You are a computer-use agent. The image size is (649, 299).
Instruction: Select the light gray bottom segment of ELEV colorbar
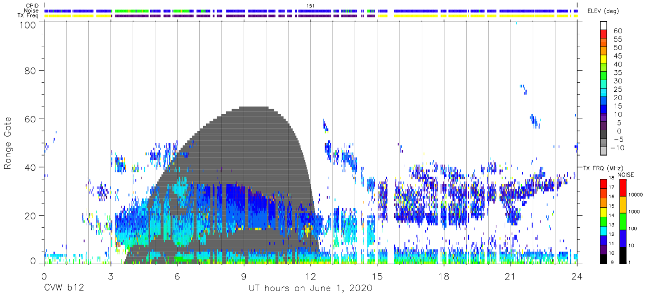(x=604, y=152)
